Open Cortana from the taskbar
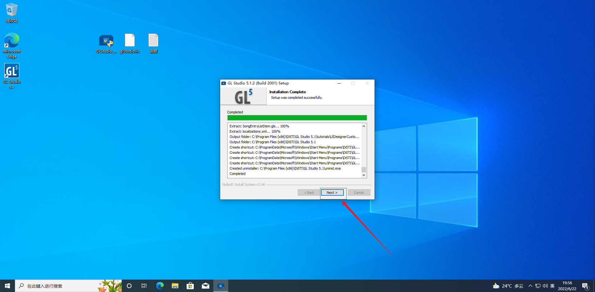Viewport: 595px width, 292px height. 129,286
